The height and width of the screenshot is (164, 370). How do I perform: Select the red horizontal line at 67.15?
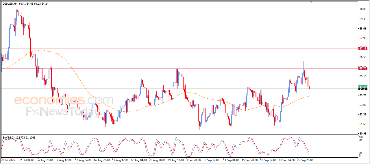tap(179, 49)
